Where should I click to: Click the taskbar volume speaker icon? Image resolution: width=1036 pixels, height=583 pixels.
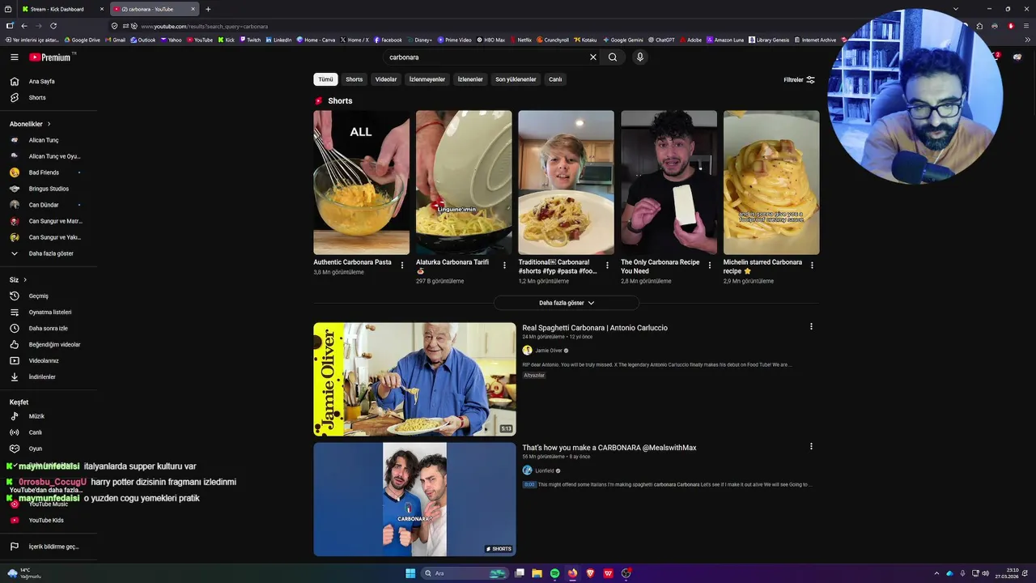click(x=985, y=573)
